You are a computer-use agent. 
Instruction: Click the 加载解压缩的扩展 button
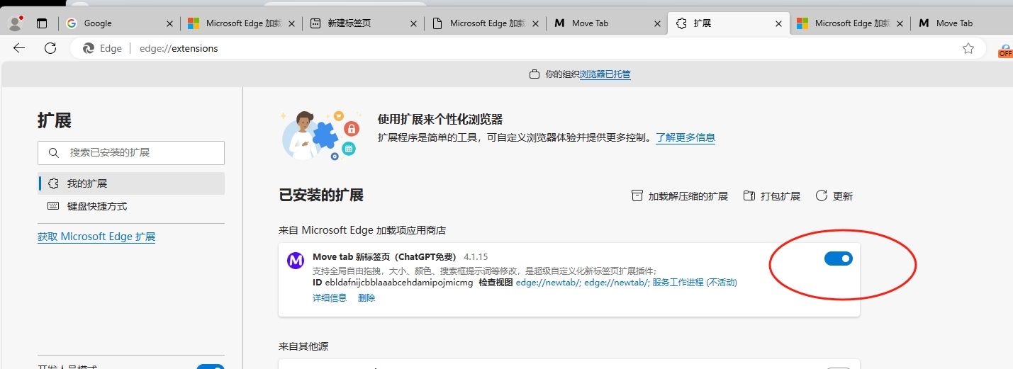coord(680,196)
